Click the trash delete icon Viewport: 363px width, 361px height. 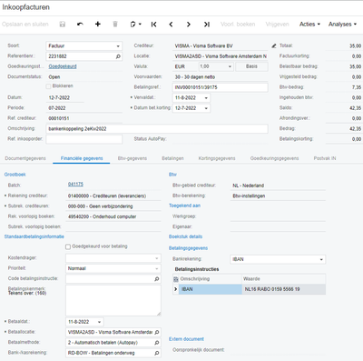coord(115,25)
